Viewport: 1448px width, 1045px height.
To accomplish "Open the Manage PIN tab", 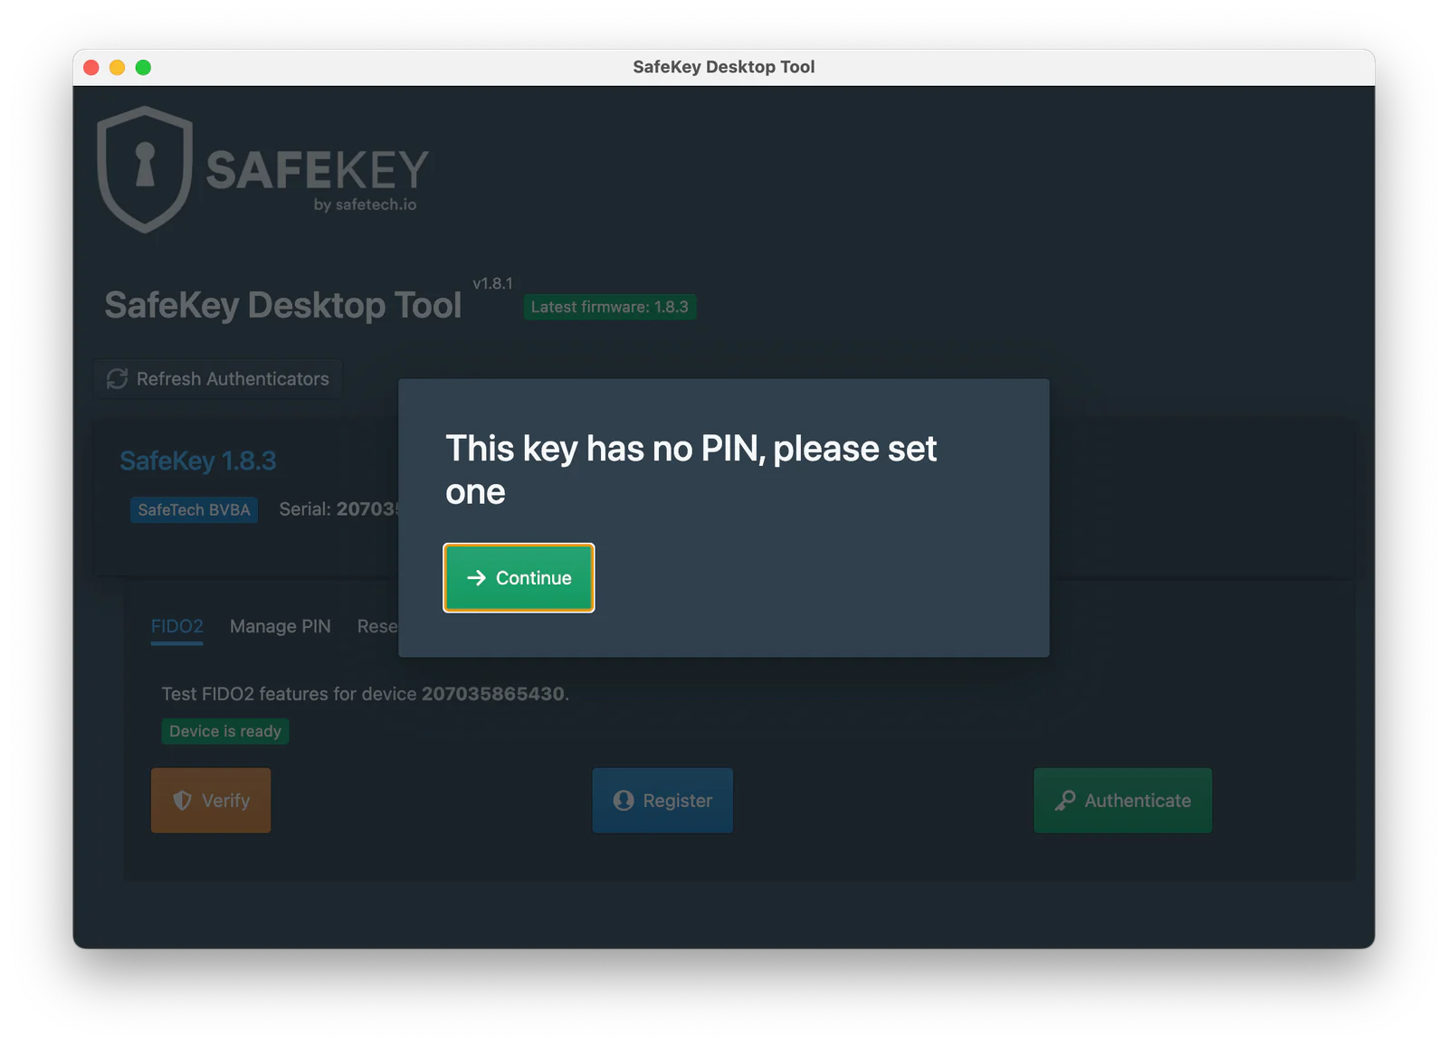I will click(280, 626).
